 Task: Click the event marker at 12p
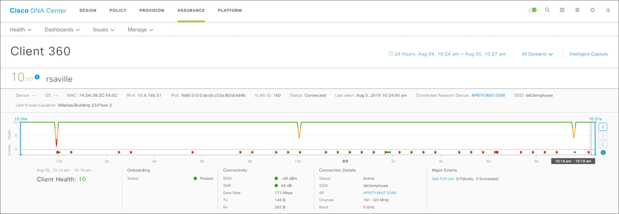58,152
